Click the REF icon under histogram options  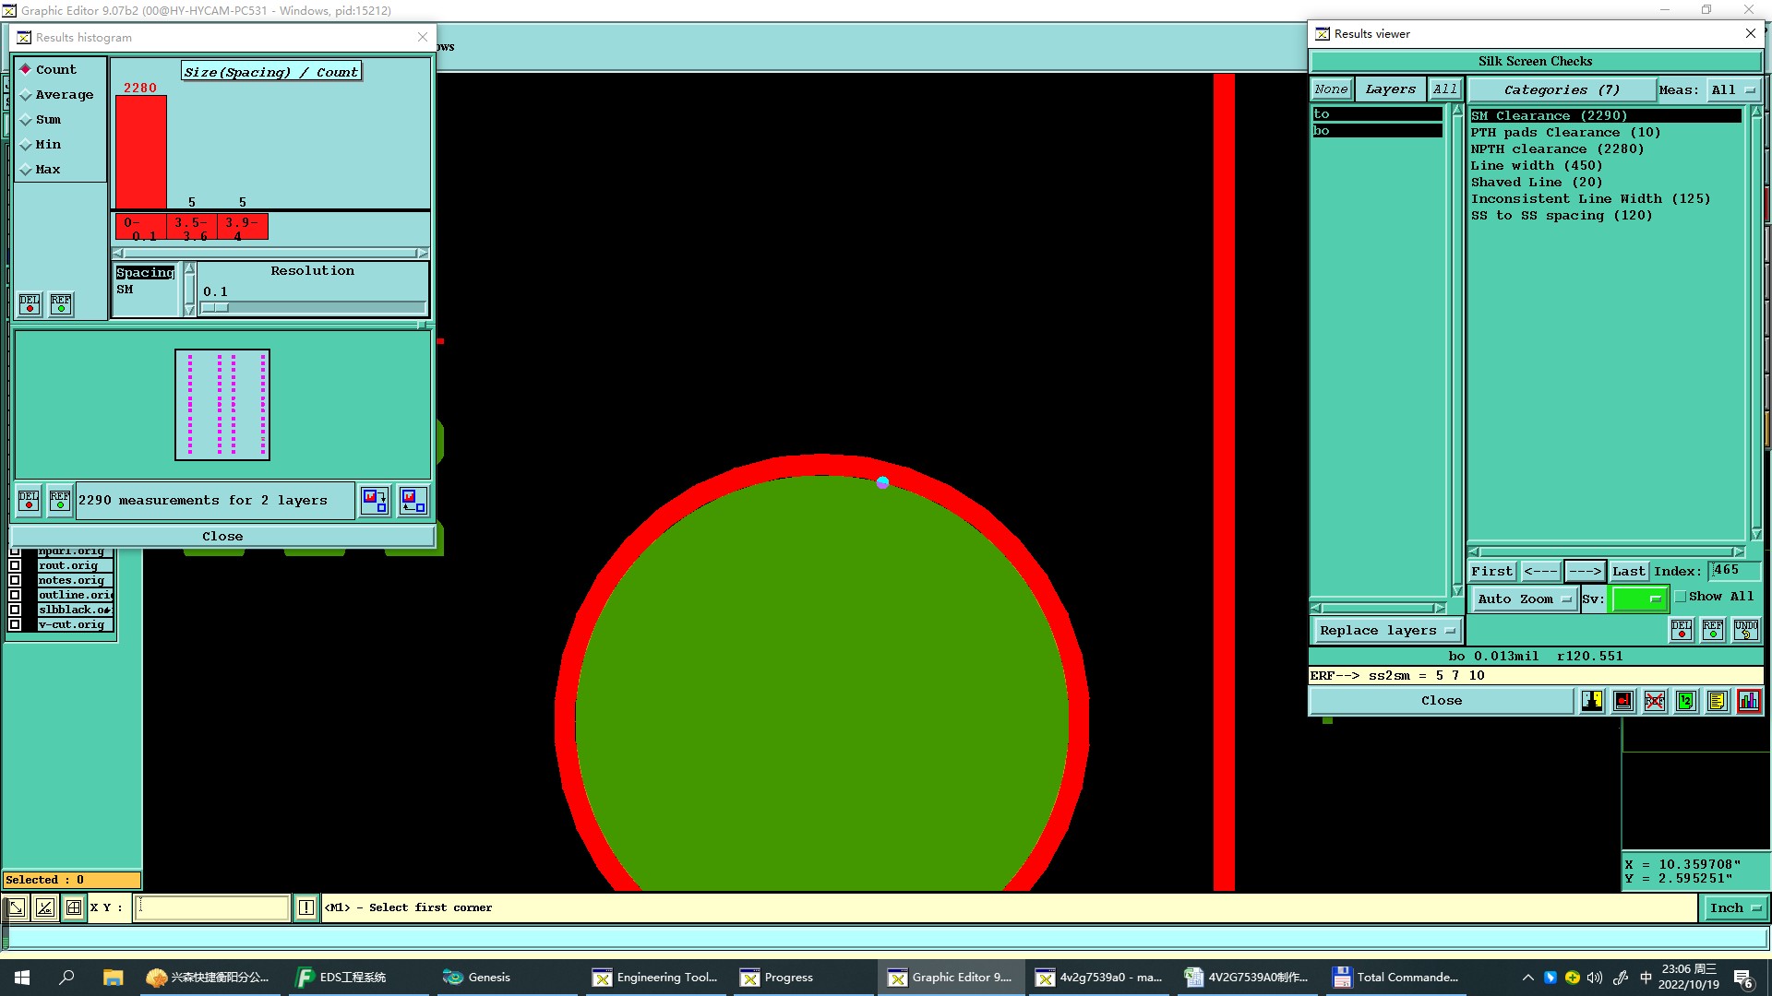[61, 304]
